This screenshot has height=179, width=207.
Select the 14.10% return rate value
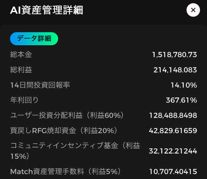184,85
